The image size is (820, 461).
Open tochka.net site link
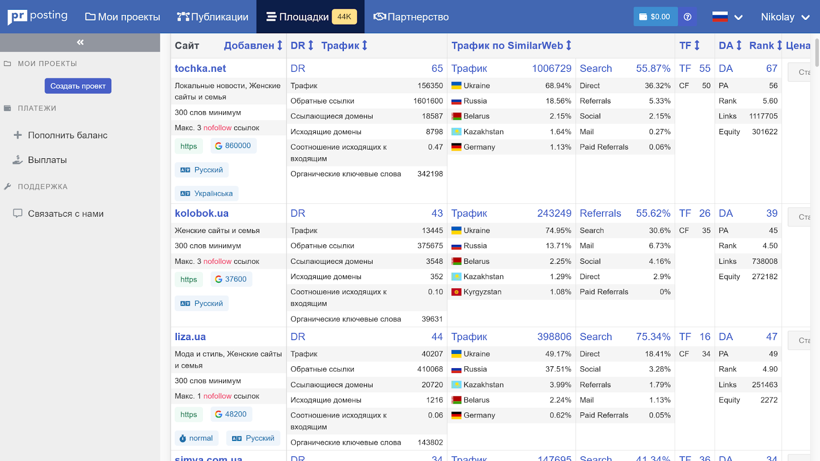(x=200, y=69)
